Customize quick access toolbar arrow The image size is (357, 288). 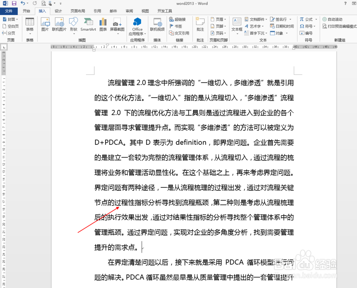tap(61, 4)
